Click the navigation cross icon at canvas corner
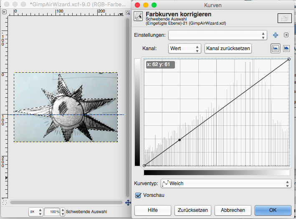The width and height of the screenshot is (296, 219). pos(128,203)
